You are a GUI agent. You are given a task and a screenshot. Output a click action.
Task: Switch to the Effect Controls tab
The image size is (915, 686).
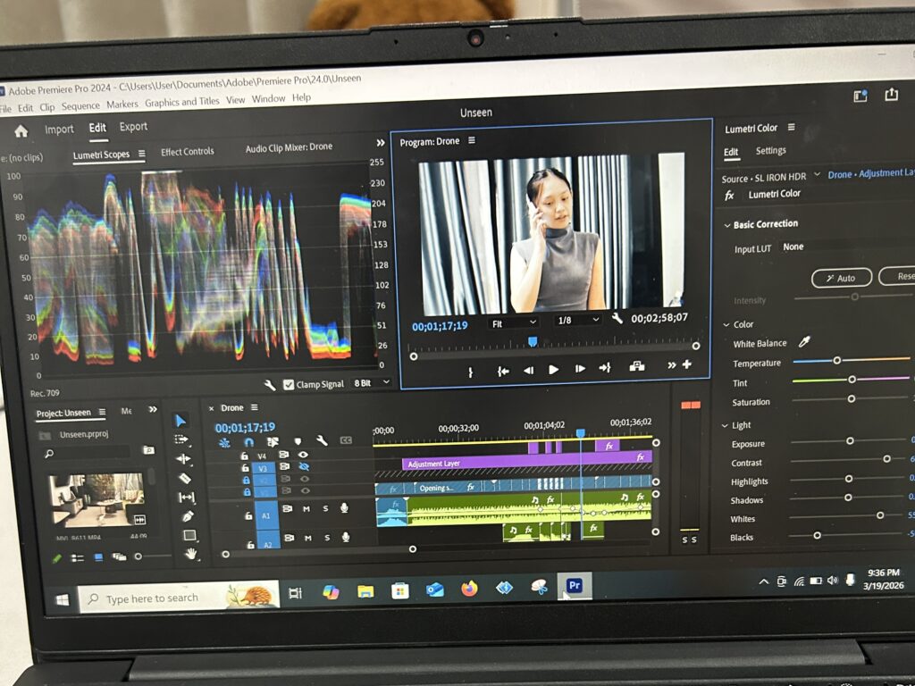(x=187, y=152)
